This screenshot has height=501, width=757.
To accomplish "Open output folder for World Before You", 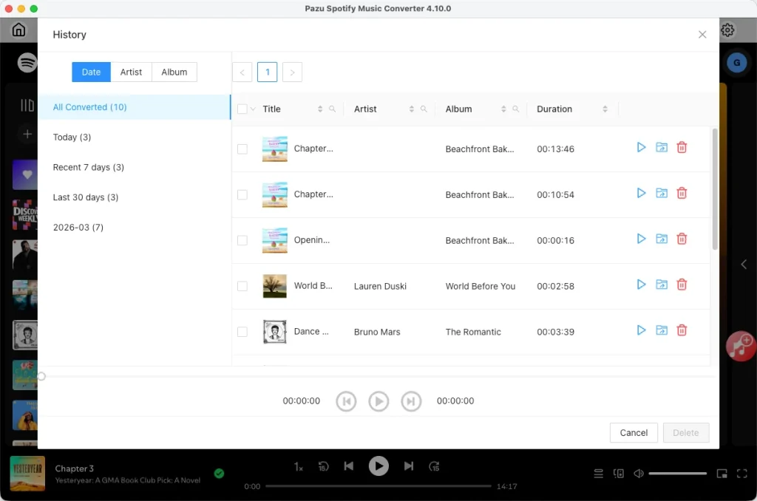I will 662,284.
